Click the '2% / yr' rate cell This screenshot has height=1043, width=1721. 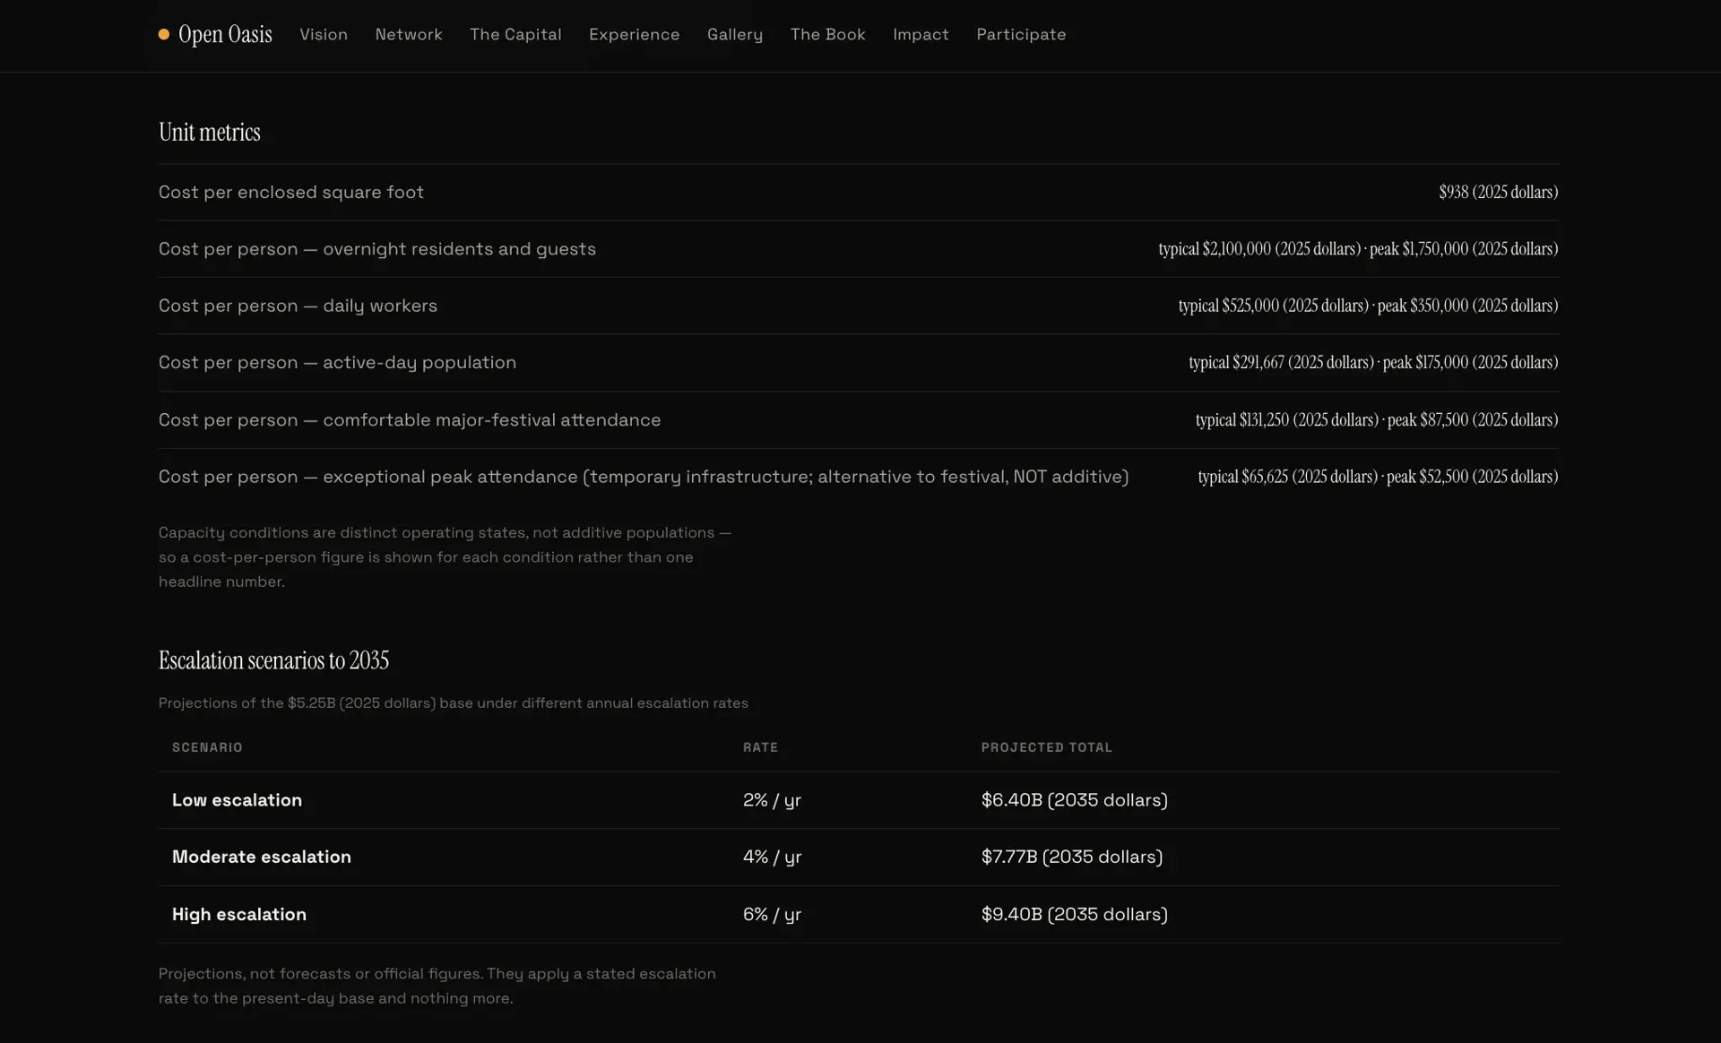click(x=772, y=800)
